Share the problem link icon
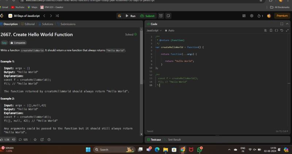 [42, 139]
